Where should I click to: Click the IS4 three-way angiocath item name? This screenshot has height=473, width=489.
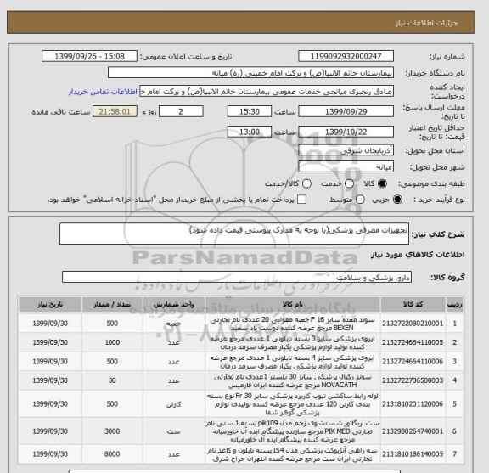tap(293, 454)
